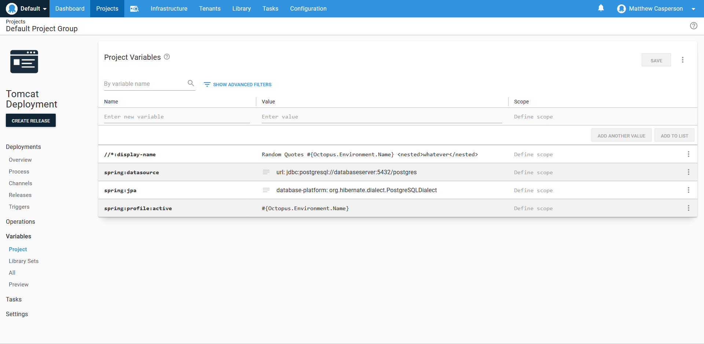Define scope for spring:profile:active variable
The width and height of the screenshot is (704, 344).
pyautogui.click(x=533, y=208)
